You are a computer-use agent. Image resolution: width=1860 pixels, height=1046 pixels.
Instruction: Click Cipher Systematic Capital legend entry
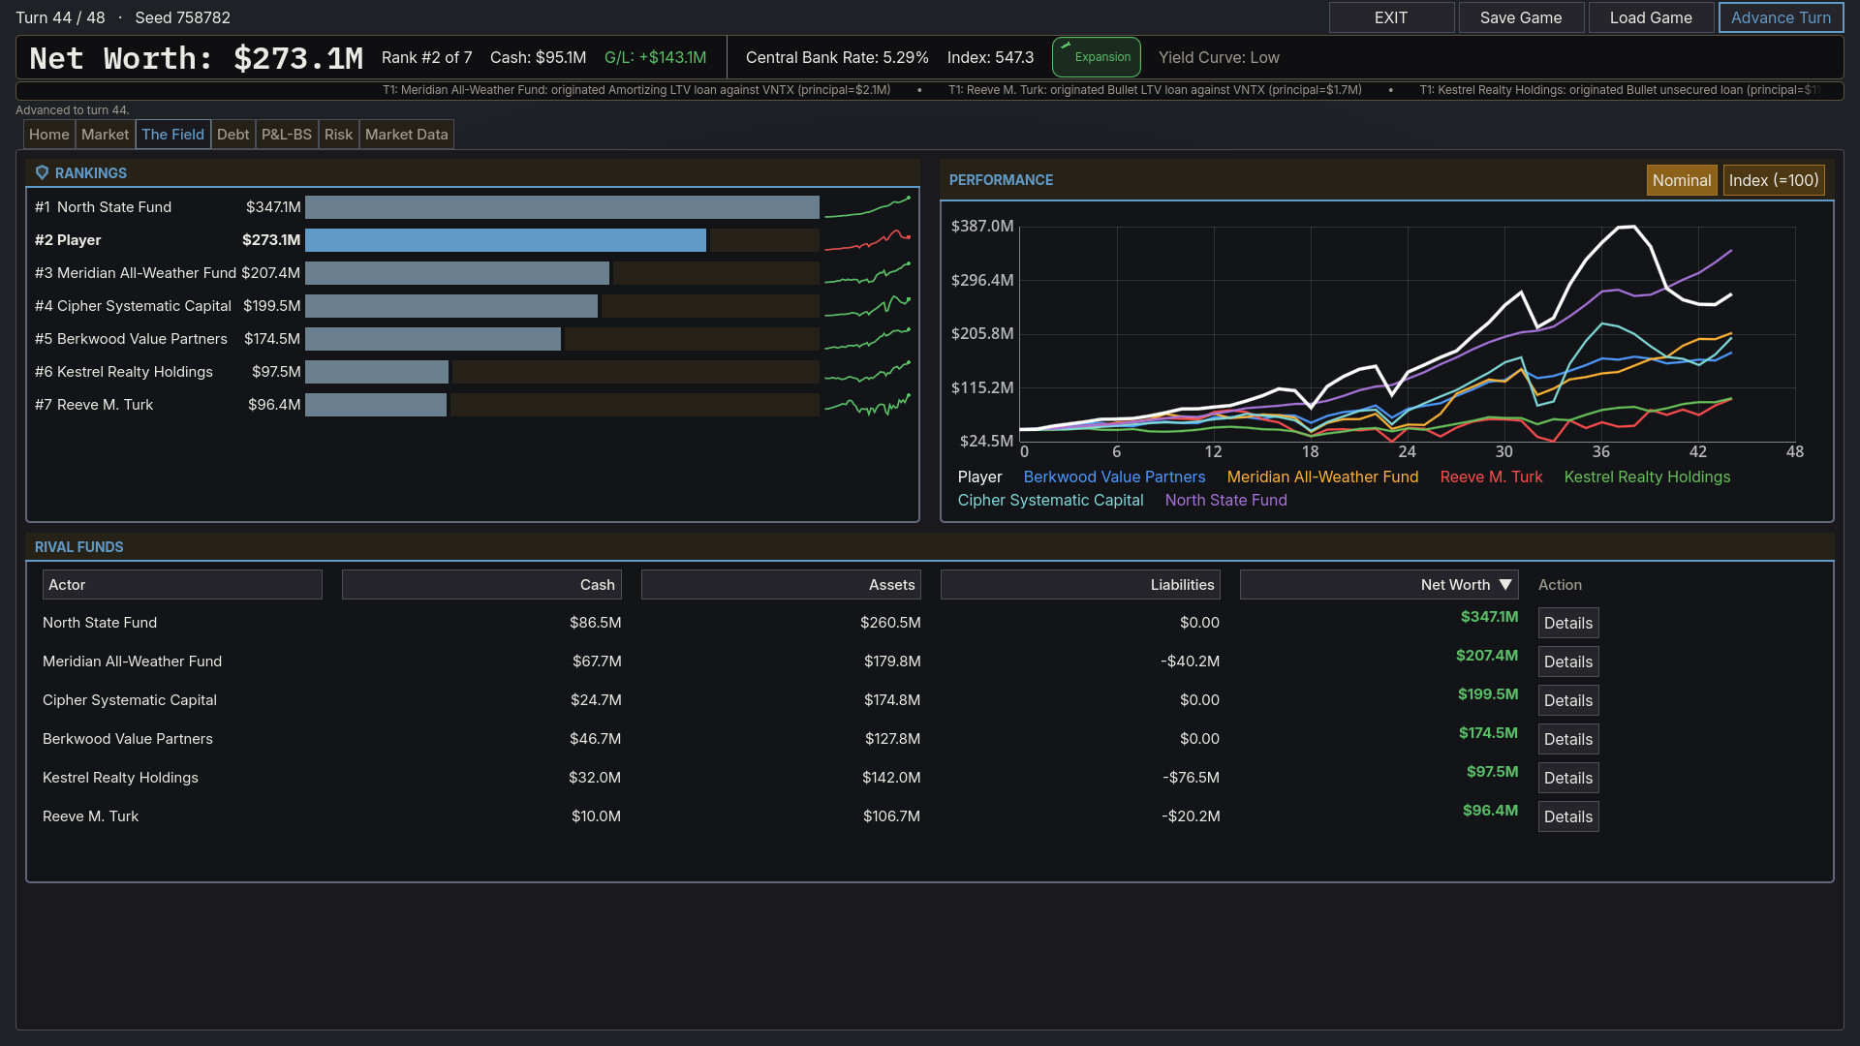1050,500
